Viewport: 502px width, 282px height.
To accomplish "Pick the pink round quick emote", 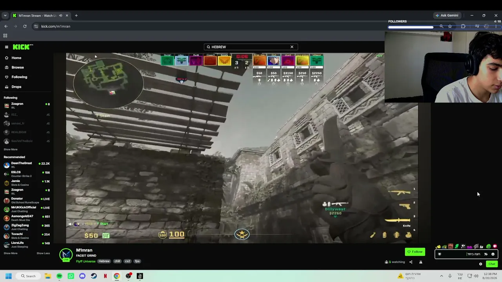I will tap(495, 247).
